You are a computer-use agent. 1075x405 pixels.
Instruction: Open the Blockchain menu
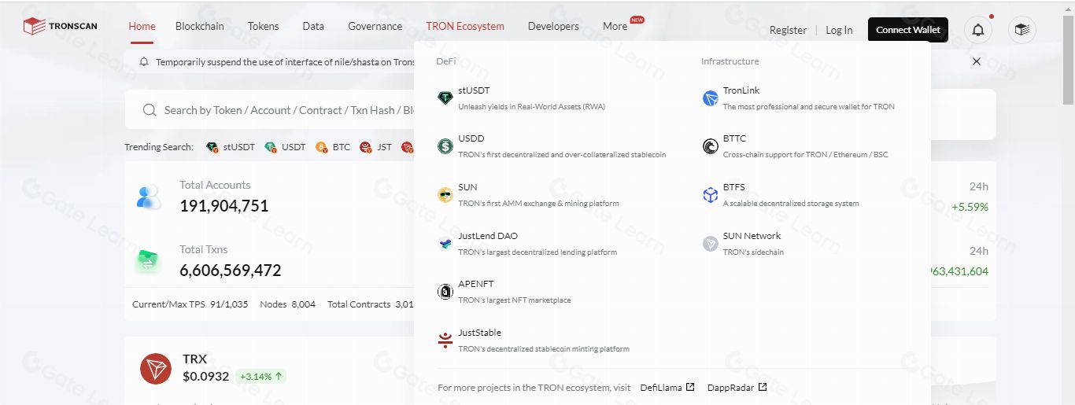pos(199,26)
